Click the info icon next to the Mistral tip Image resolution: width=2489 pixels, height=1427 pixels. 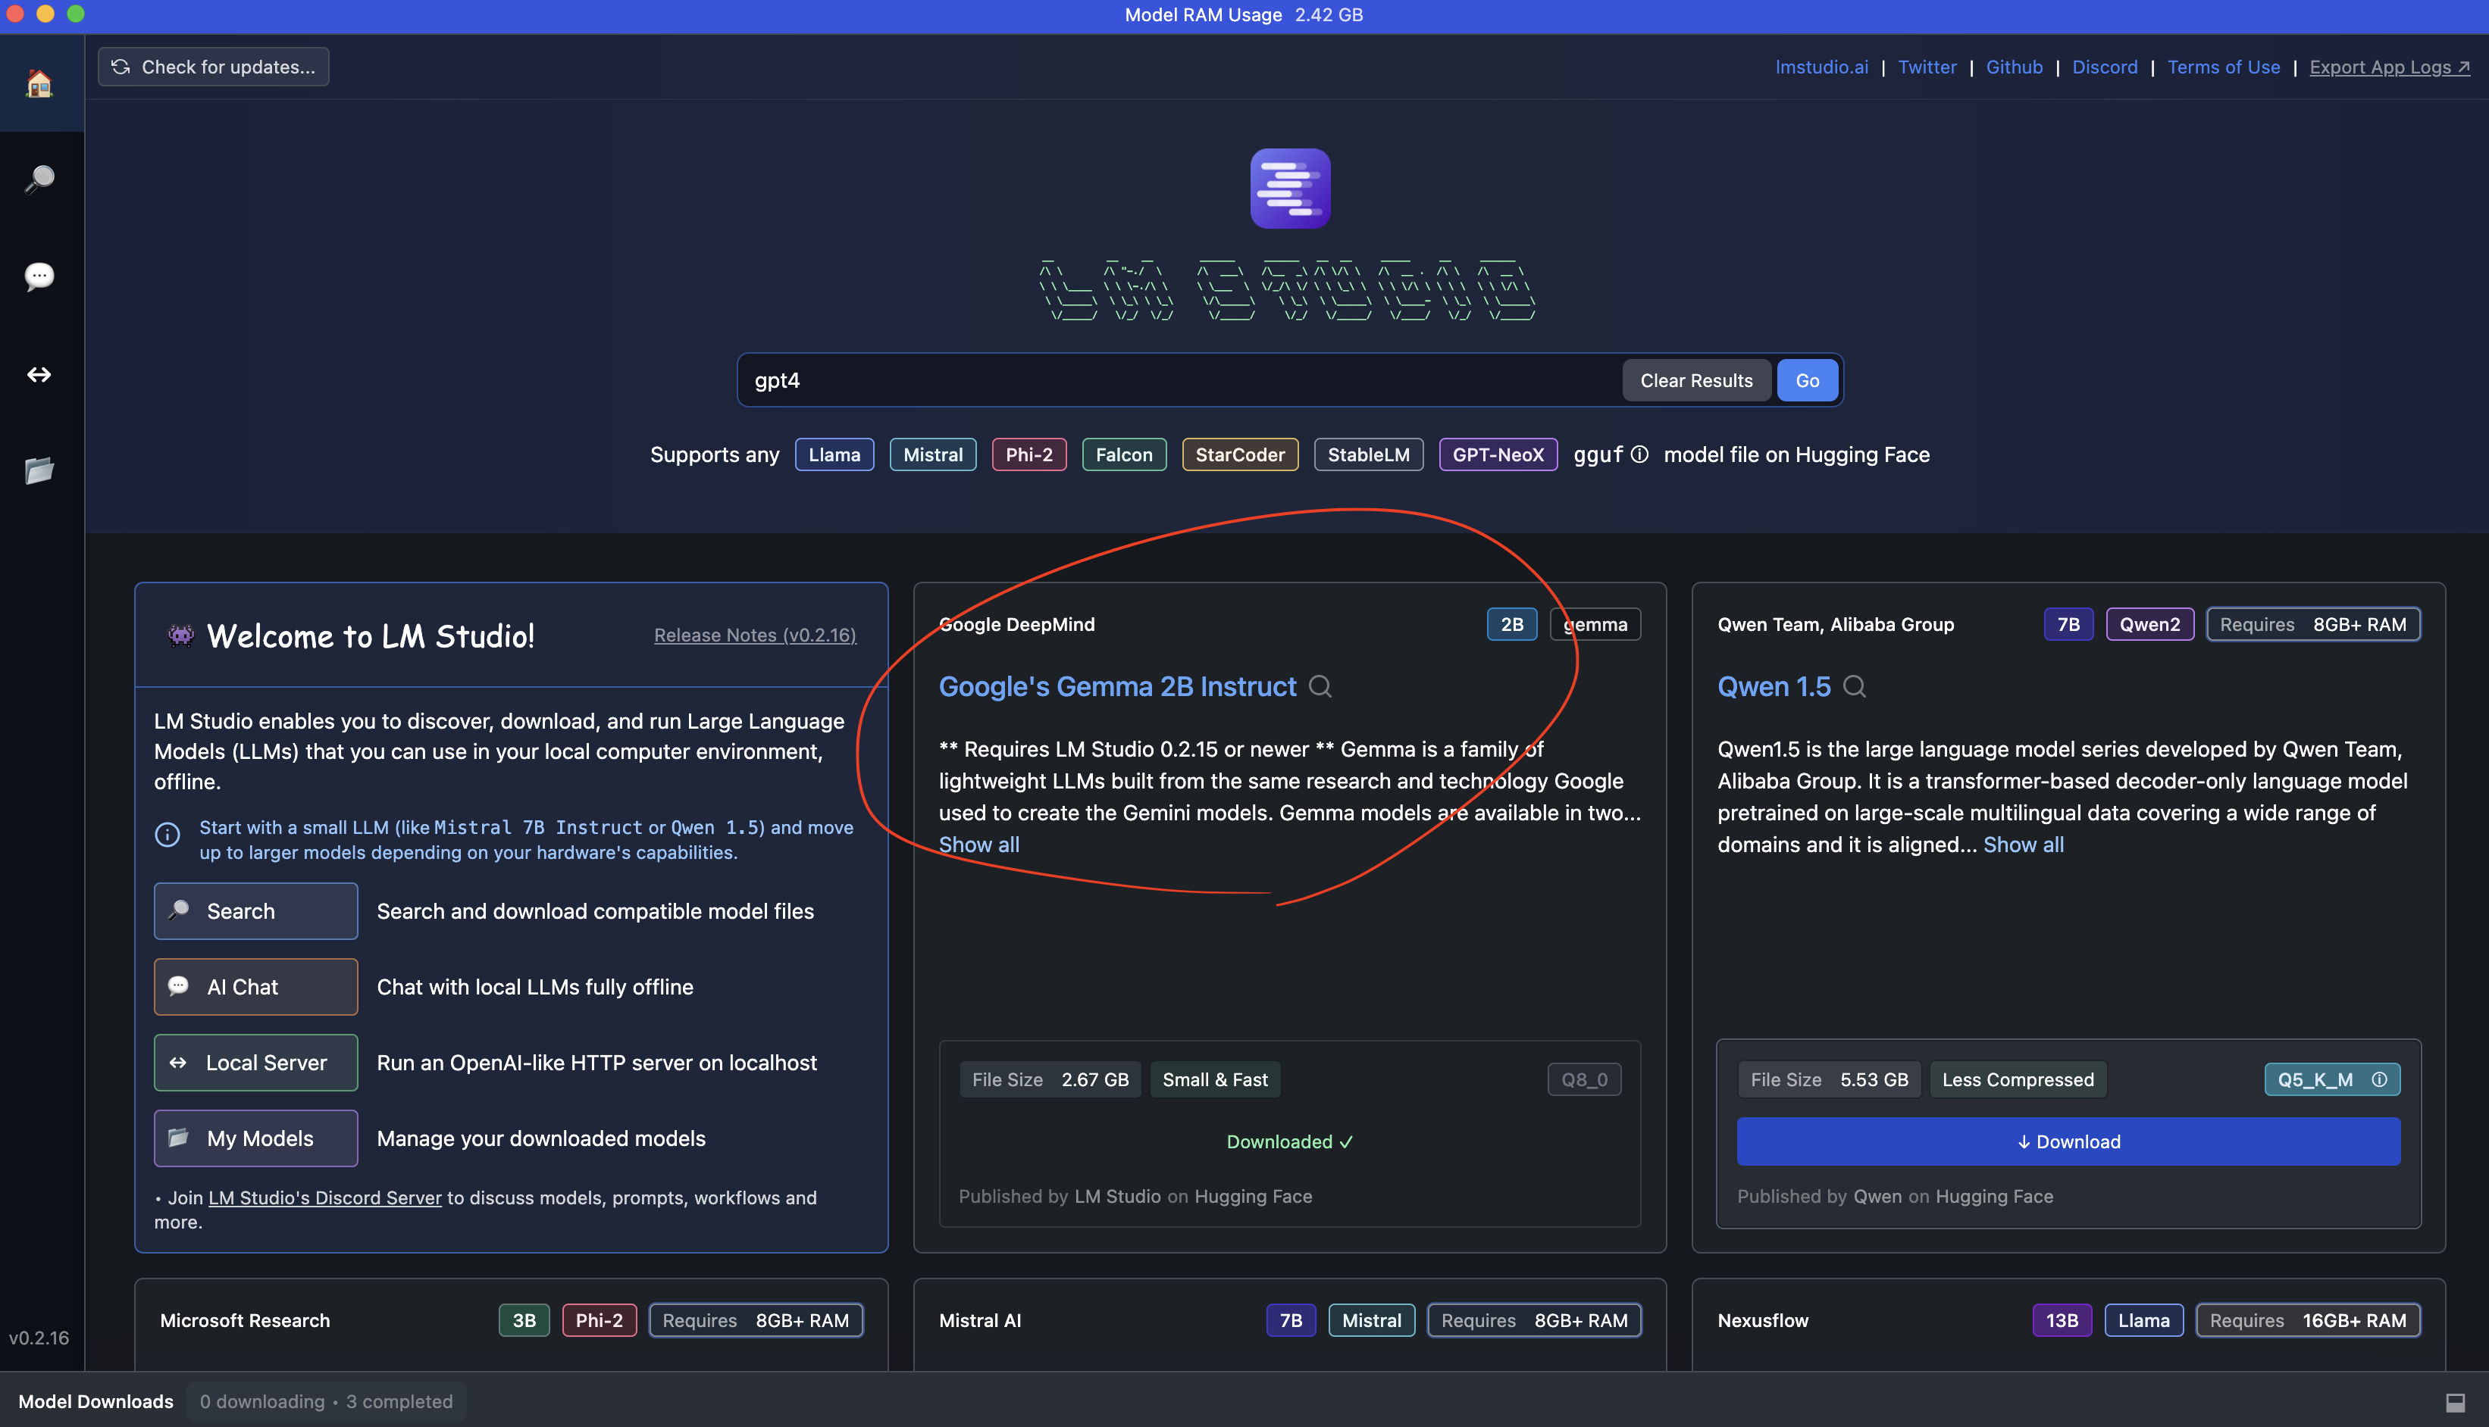(167, 834)
